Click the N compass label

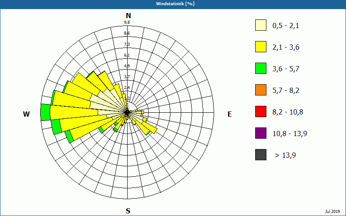coord(128,16)
